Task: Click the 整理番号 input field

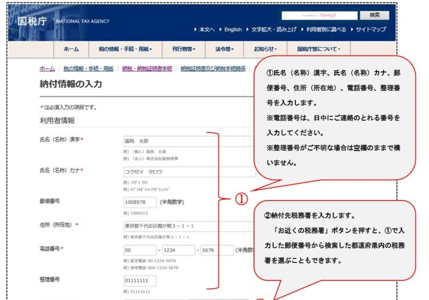Action: [140, 281]
